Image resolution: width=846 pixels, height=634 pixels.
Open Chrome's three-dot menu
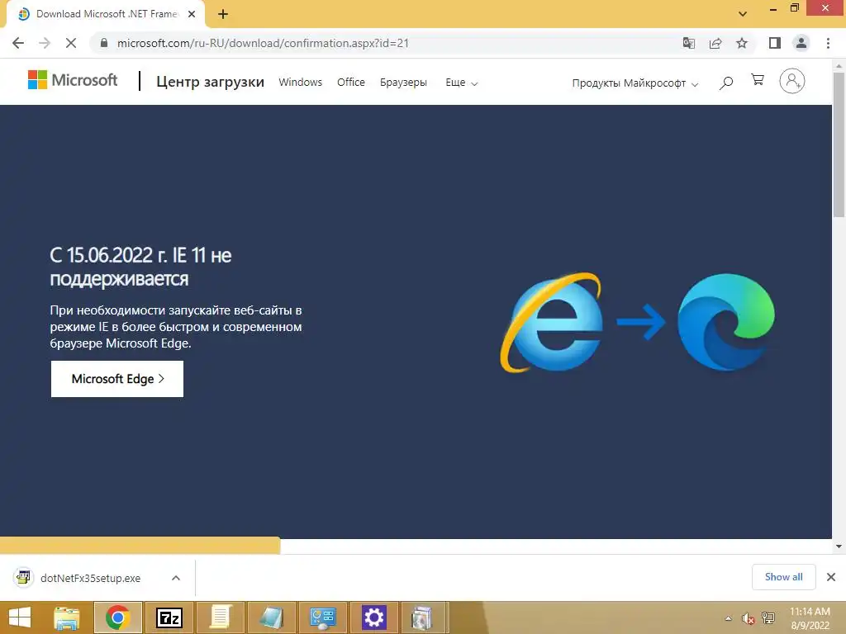pos(828,43)
